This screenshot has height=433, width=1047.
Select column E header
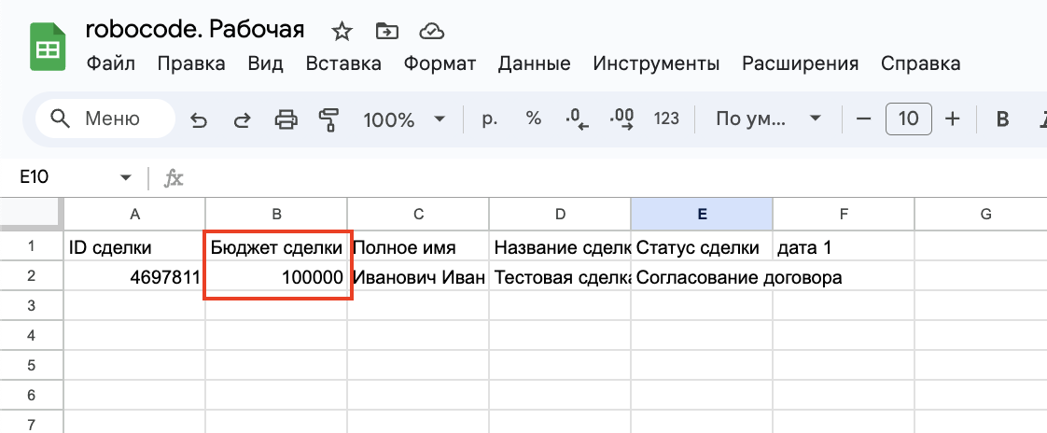[x=702, y=214]
